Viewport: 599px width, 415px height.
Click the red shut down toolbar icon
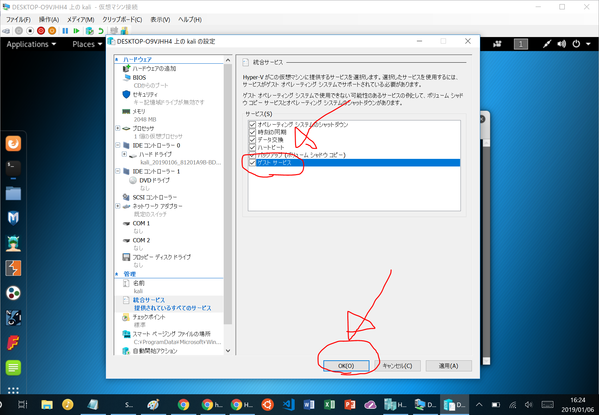41,31
